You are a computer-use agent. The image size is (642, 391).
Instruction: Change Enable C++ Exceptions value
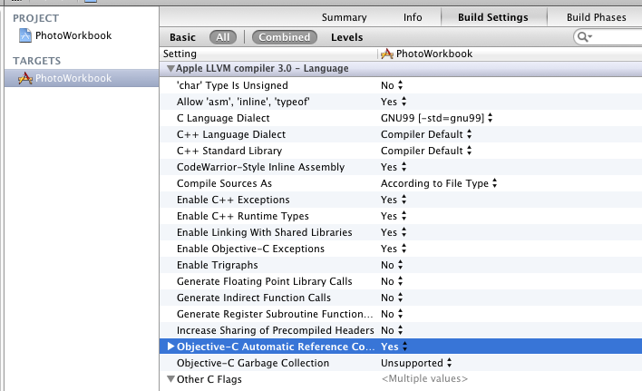coord(394,200)
